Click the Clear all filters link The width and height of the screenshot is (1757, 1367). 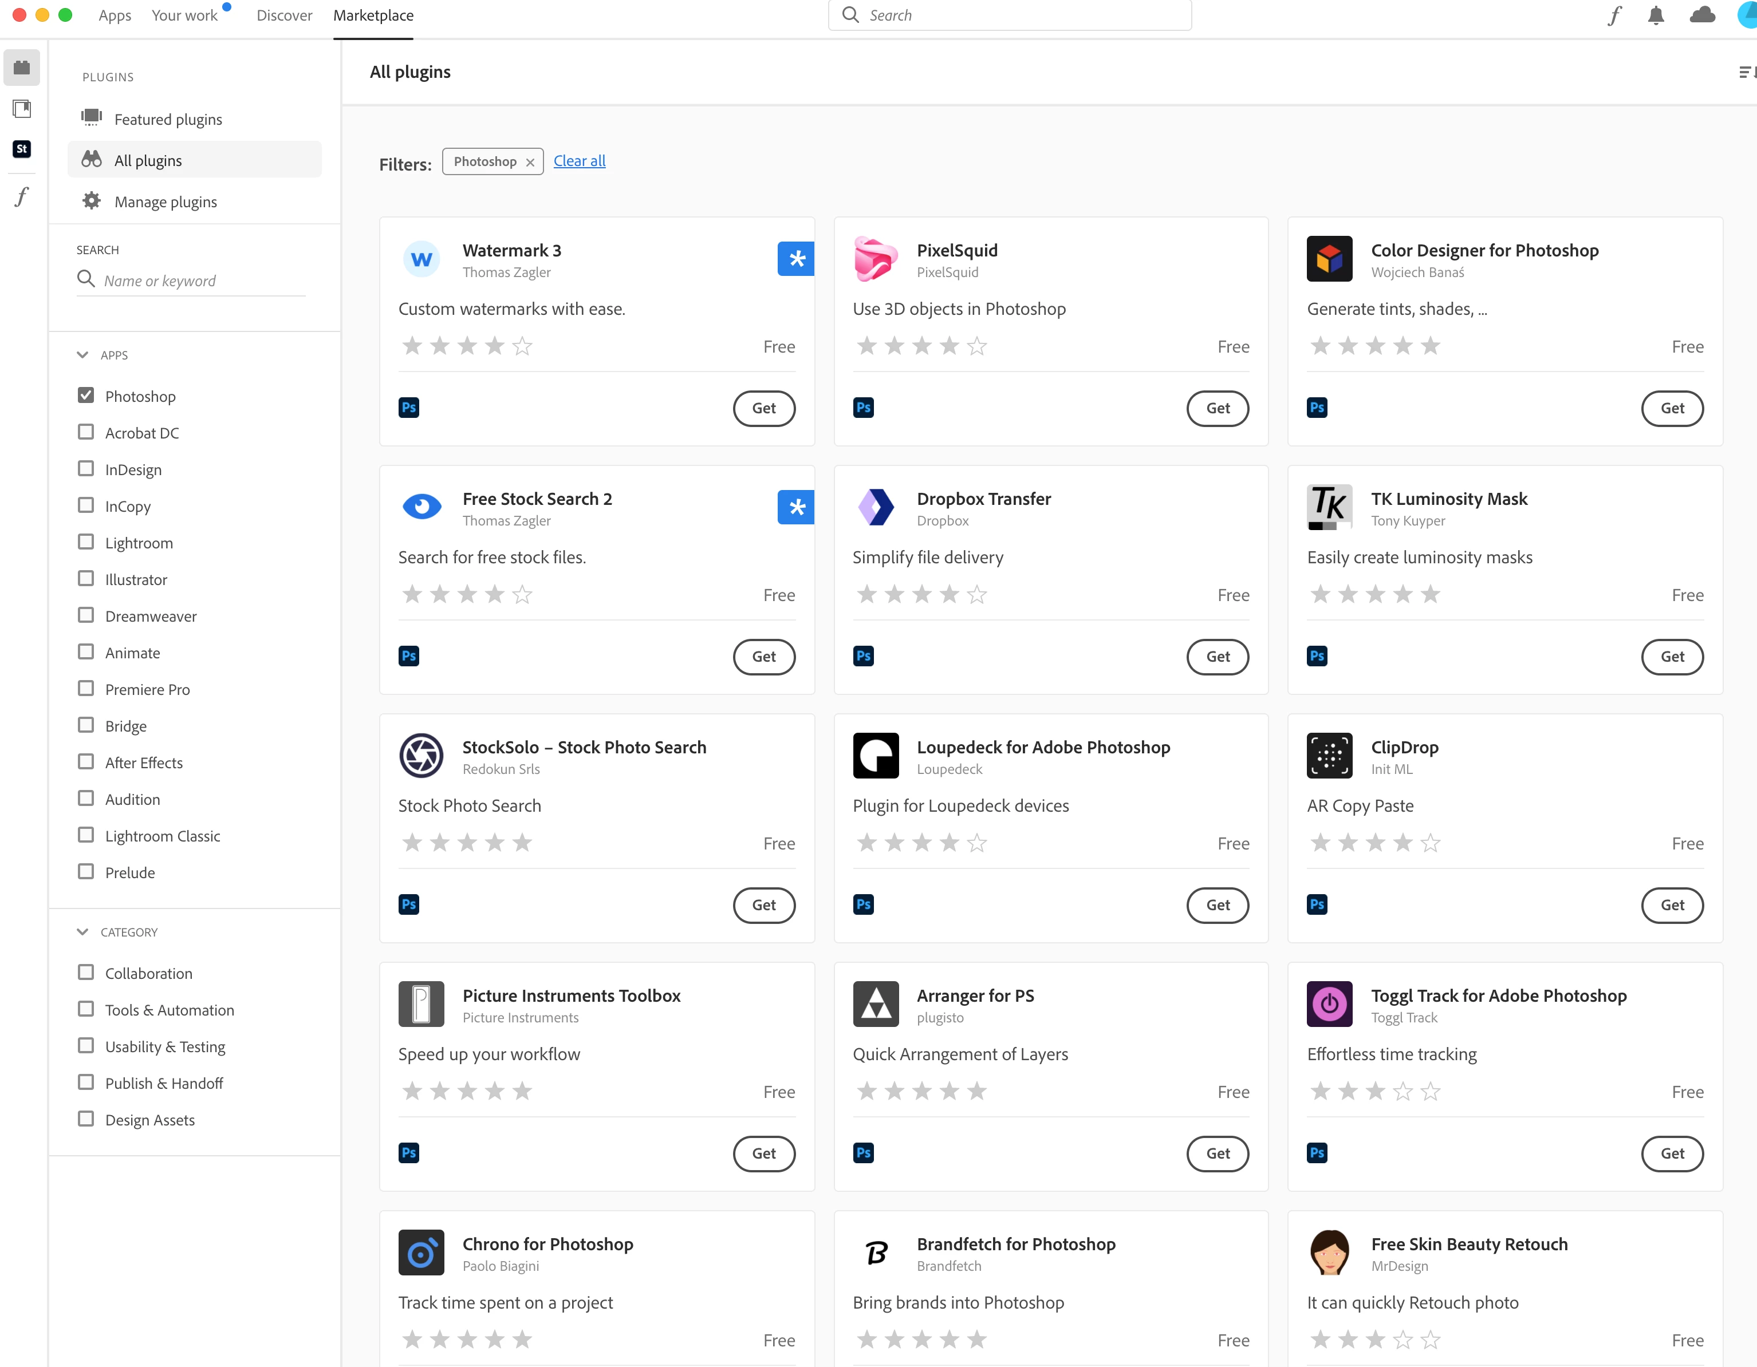click(579, 161)
